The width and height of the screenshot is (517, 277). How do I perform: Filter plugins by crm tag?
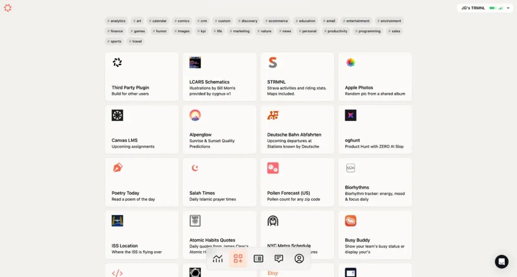pos(202,21)
